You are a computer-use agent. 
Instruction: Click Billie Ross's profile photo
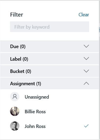point(15,111)
